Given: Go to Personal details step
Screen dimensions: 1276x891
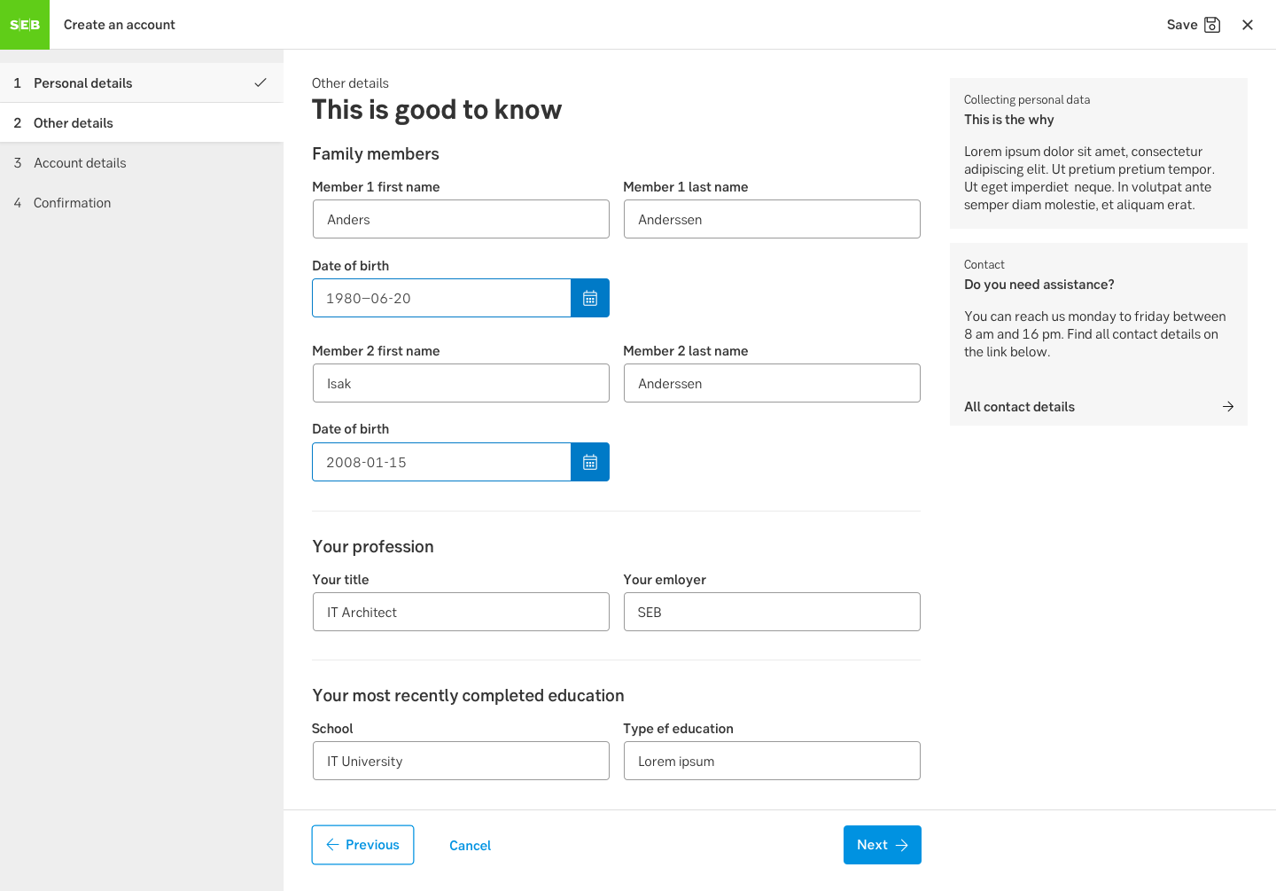Looking at the screenshot, I should (x=83, y=83).
